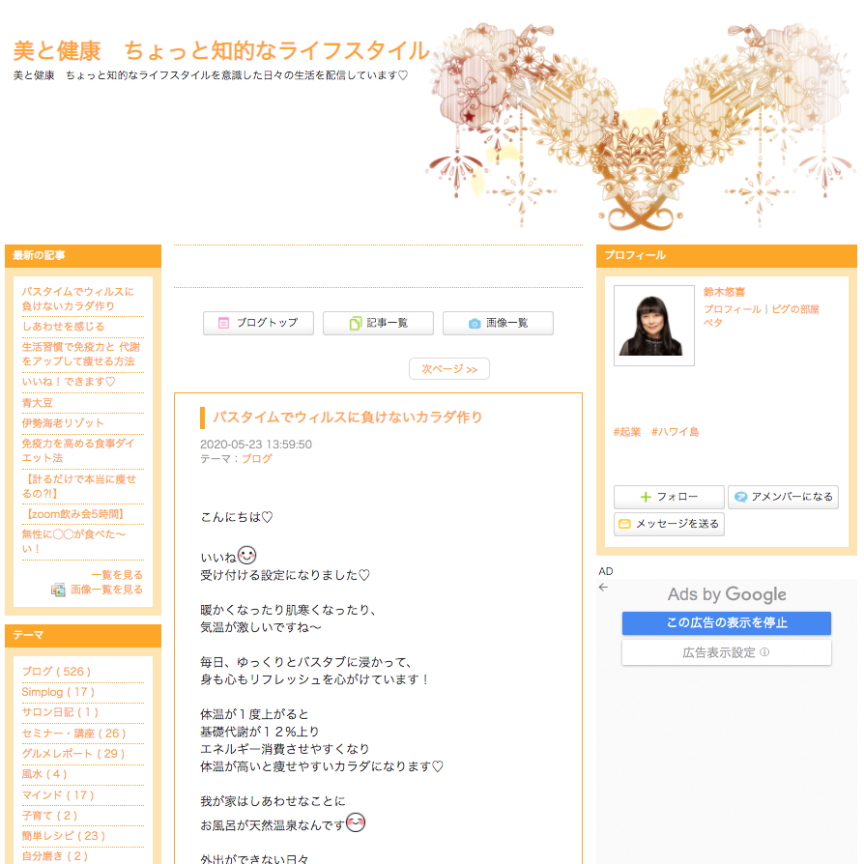The image size is (864, 864).
Task: Open the ブログ theme link under the article date
Action: coord(257,459)
